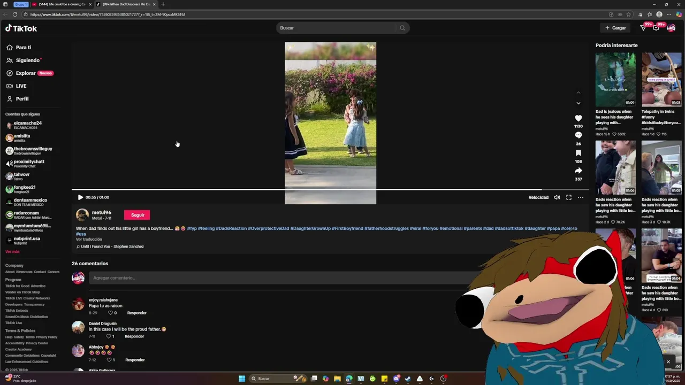Open browser settings ellipsis menu

[x=668, y=14]
